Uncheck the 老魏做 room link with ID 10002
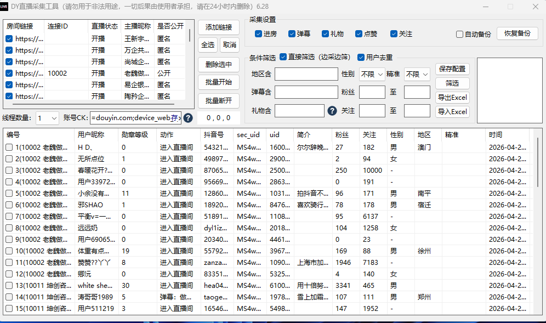 tap(9, 73)
